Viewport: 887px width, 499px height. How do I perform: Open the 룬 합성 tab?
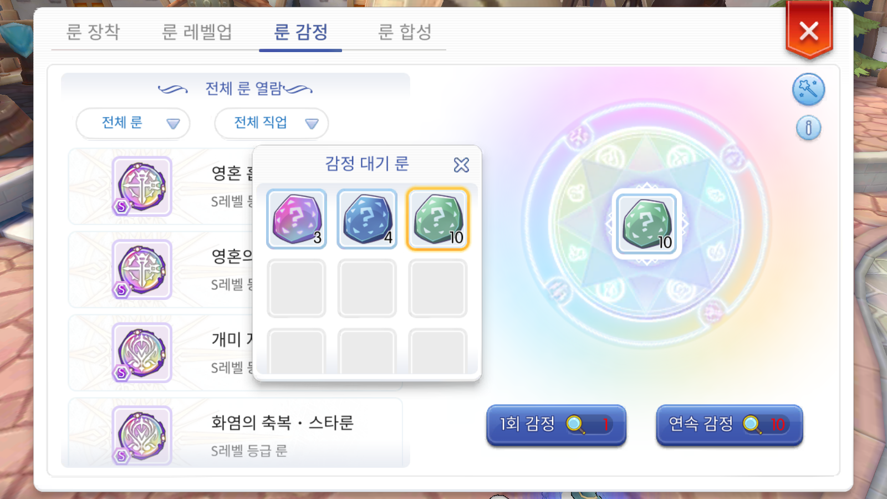405,32
